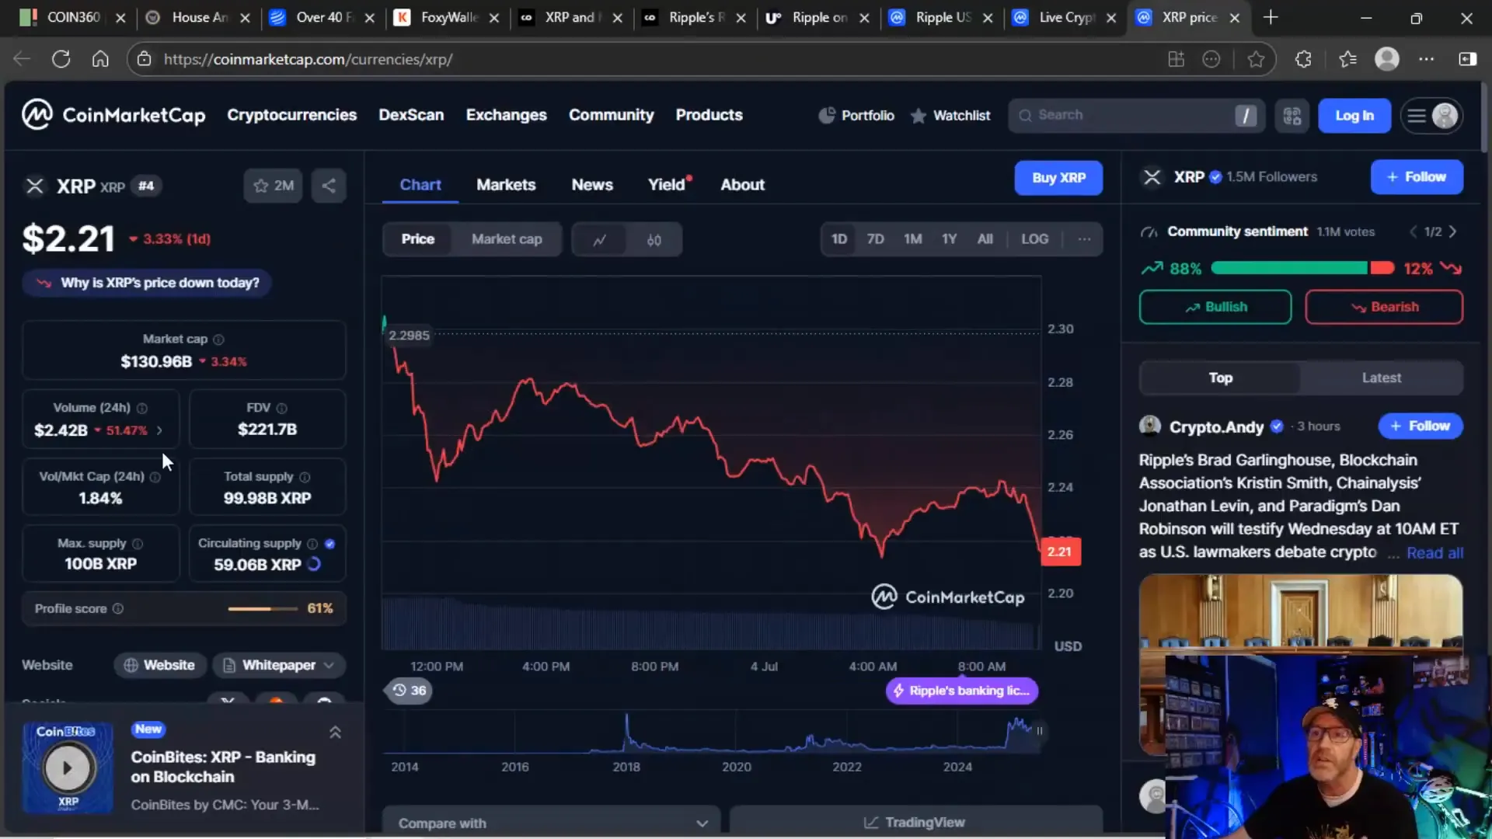
Task: Follow Crypto.Andy
Action: [x=1421, y=426]
